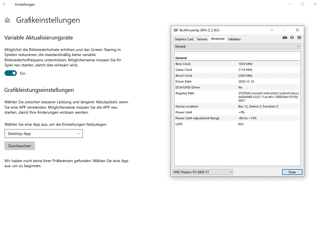Minimize the GPU-Z window
This screenshot has height=243, width=321.
point(272,30)
